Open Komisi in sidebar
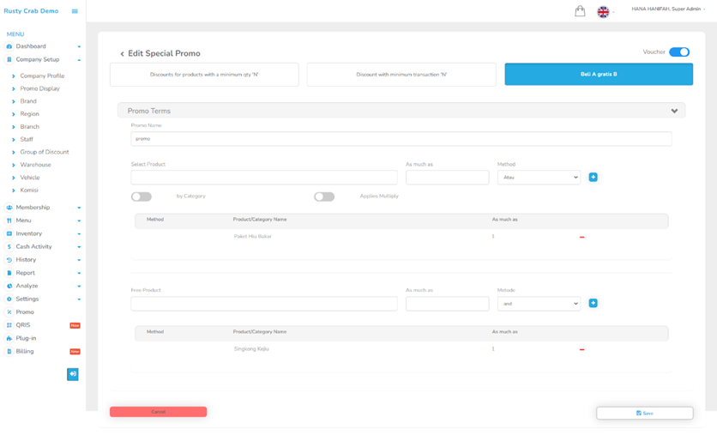 (29, 190)
